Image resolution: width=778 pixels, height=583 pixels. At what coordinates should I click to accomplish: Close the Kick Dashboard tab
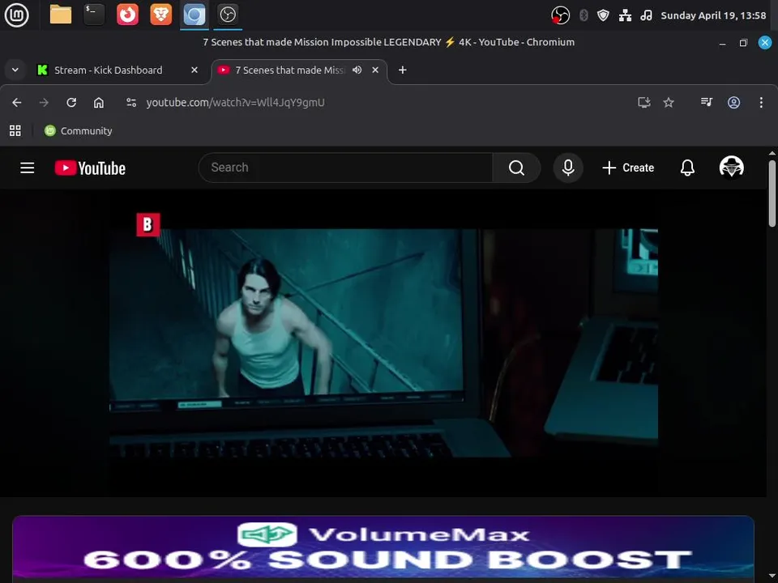194,70
